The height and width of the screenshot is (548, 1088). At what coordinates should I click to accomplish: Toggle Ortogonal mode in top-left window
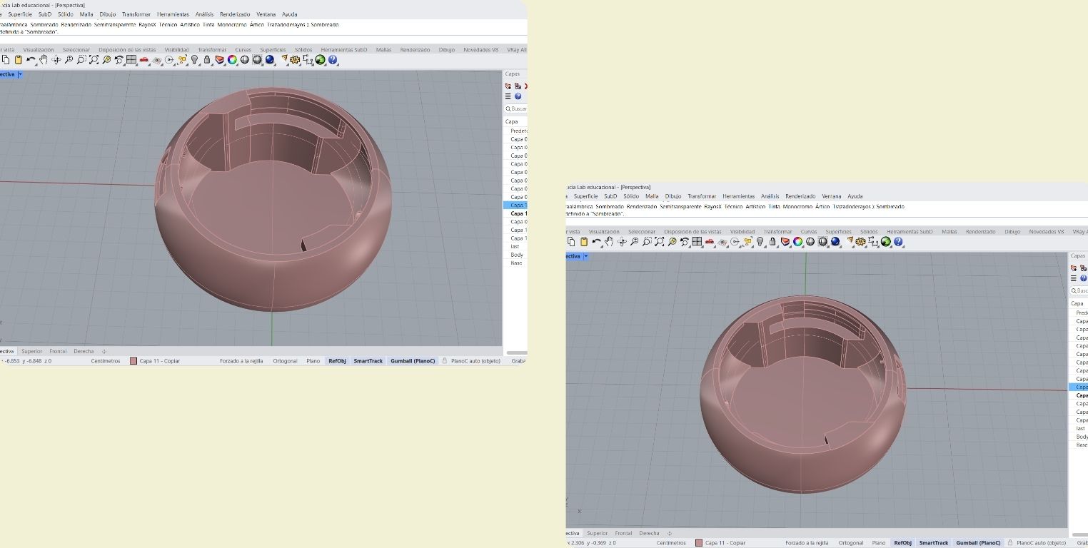(x=285, y=361)
